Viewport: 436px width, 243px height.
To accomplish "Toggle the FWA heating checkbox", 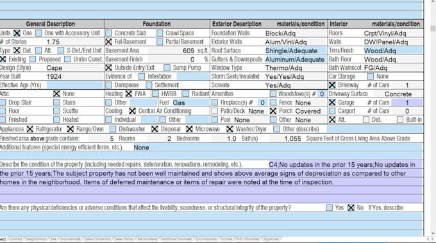I will [128, 94].
